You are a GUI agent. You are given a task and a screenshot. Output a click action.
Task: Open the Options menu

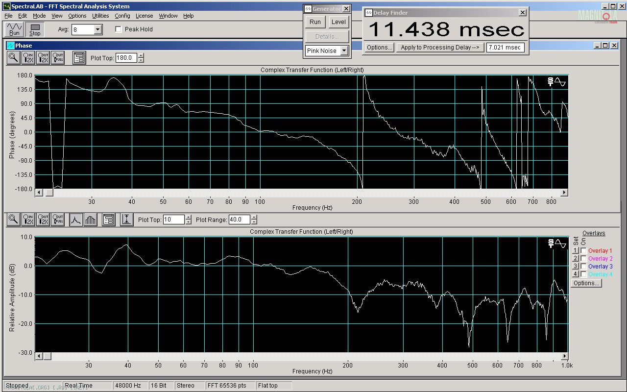pos(77,16)
